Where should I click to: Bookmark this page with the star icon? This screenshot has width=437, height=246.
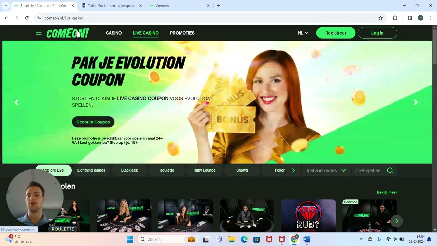[x=381, y=18]
